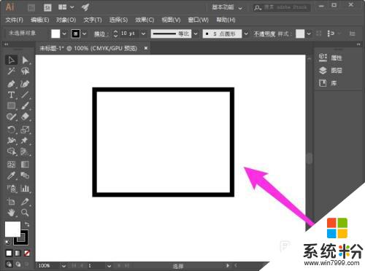
Task: Select the Paintbrush tool
Action: tap(25, 106)
